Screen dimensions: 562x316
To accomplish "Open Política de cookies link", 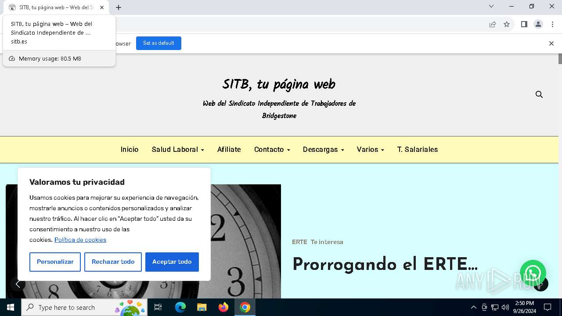I will (80, 240).
